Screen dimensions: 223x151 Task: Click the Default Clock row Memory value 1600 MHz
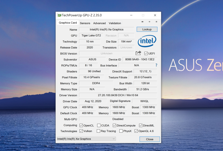tap(119, 113)
